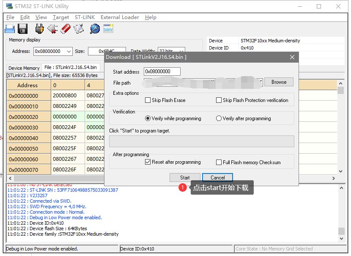Viewport: 351px width, 256px height.
Task: Click the firmware update globe icon
Action: 95,29
